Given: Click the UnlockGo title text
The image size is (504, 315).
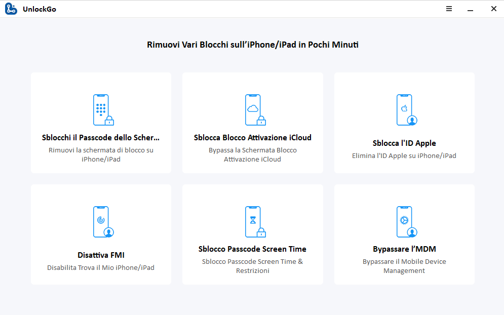Looking at the screenshot, I should coord(40,9).
